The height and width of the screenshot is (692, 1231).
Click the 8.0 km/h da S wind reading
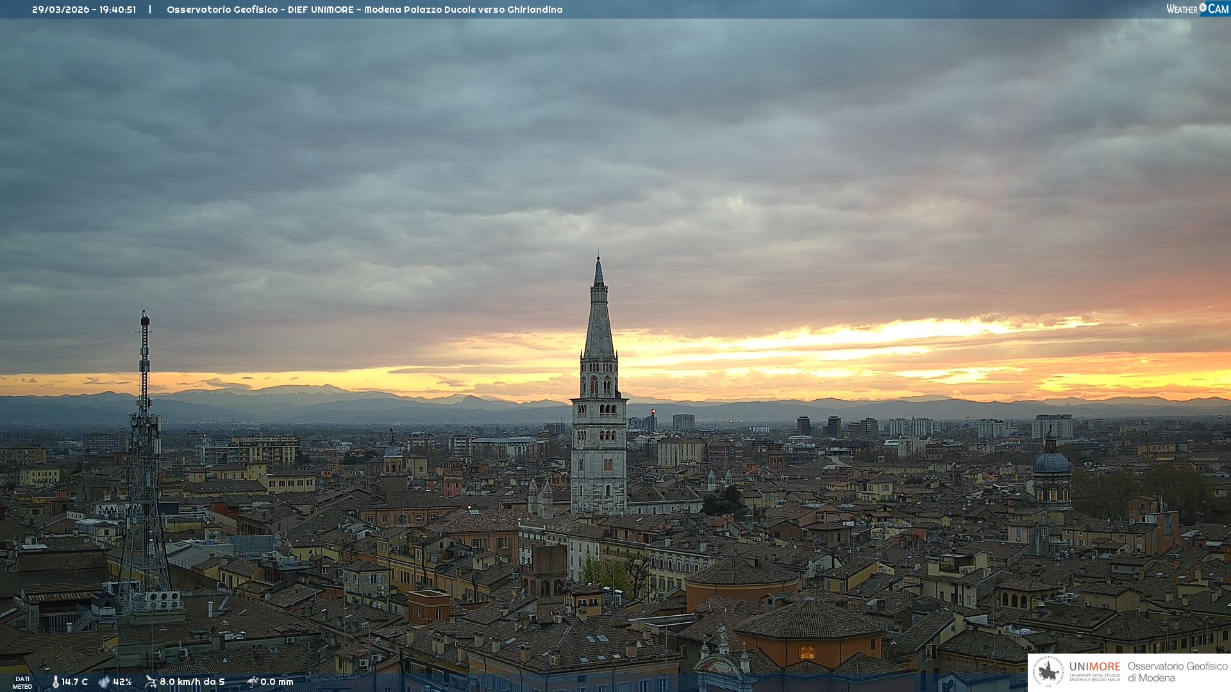(x=192, y=682)
